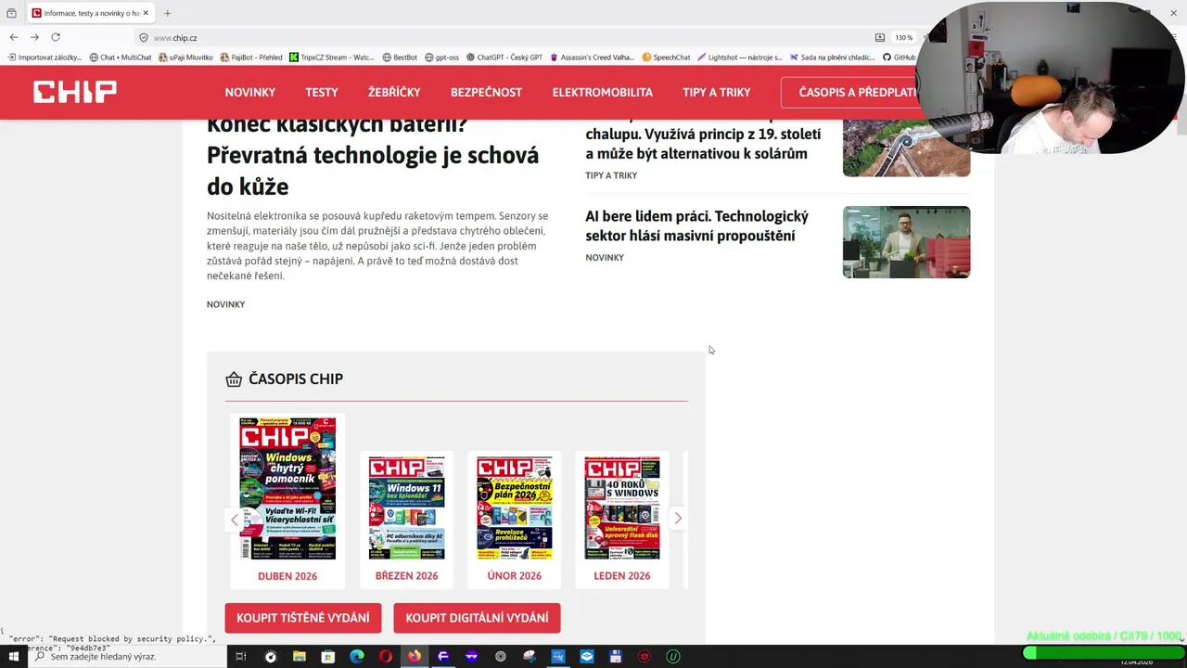Click the shield tracking protection icon

click(144, 38)
